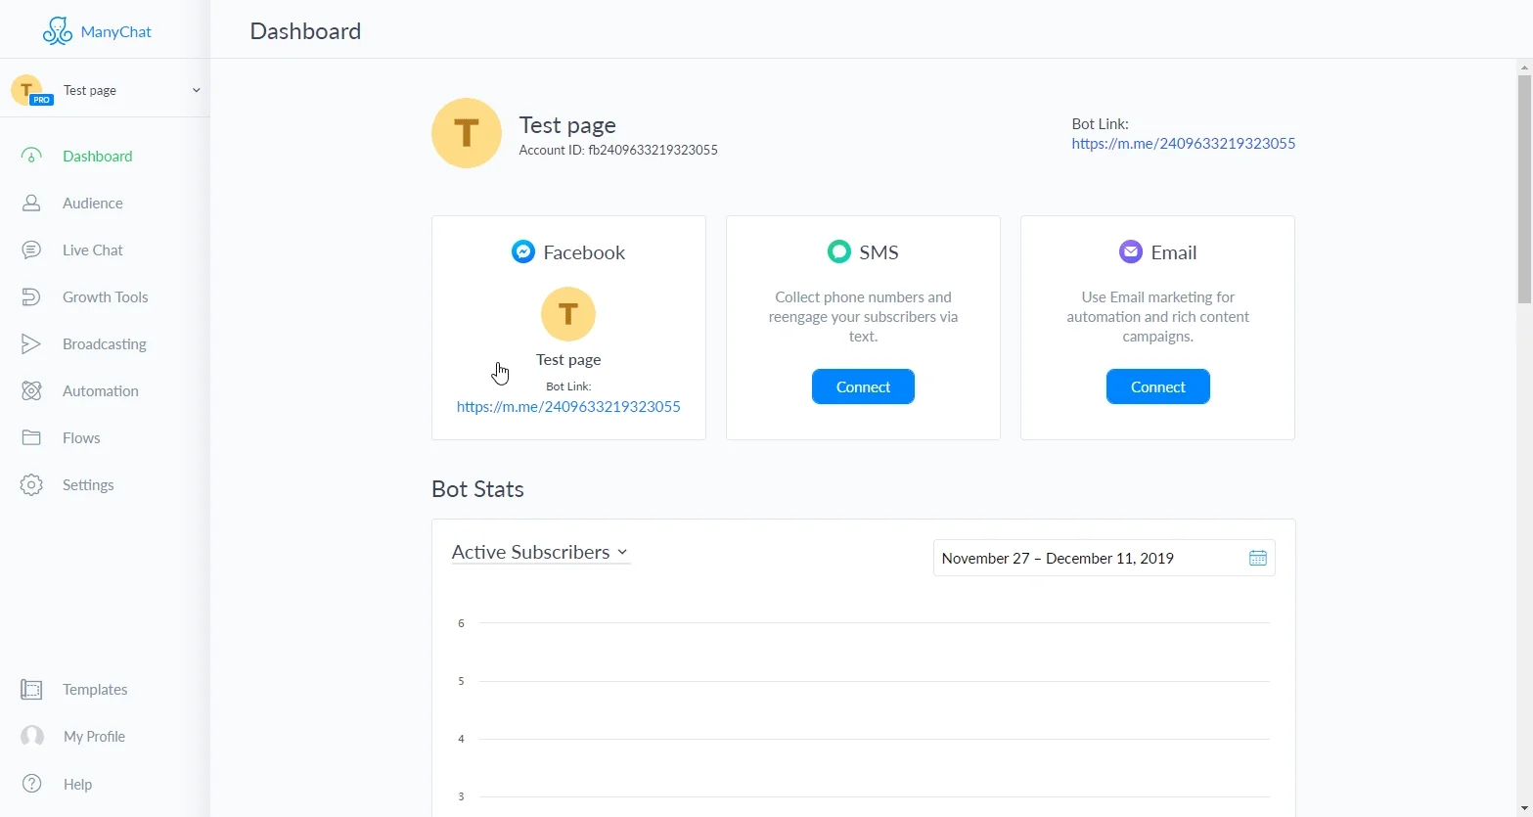Click the ManyChat logo icon
The height and width of the screenshot is (817, 1533).
(58, 31)
